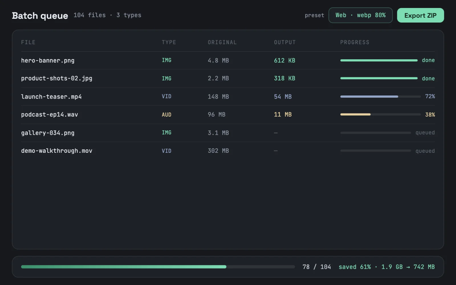Click the 612 KB output size value
The height and width of the screenshot is (285, 456).
pyautogui.click(x=284, y=60)
